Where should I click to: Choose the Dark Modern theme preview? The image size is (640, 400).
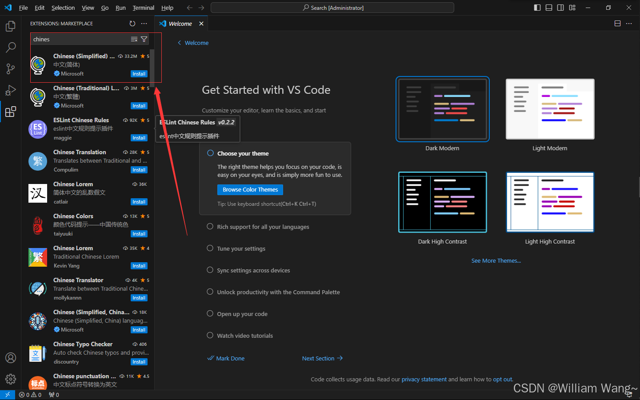443,109
